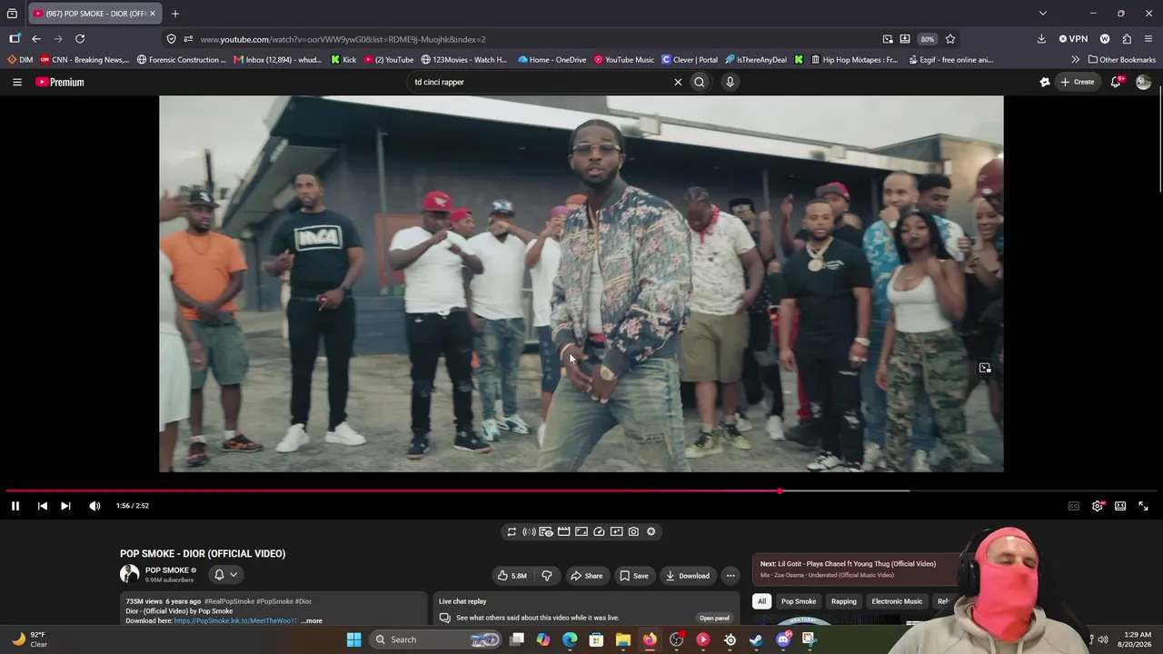Skip to the previous video

click(42, 506)
